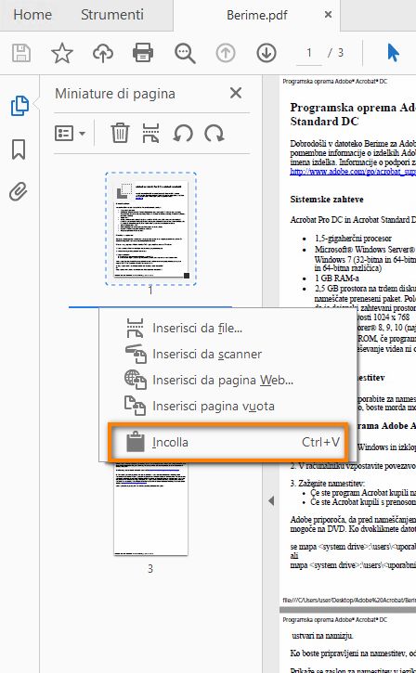Select page 3 thumbnail
This screenshot has height=673, width=416.
(150, 509)
